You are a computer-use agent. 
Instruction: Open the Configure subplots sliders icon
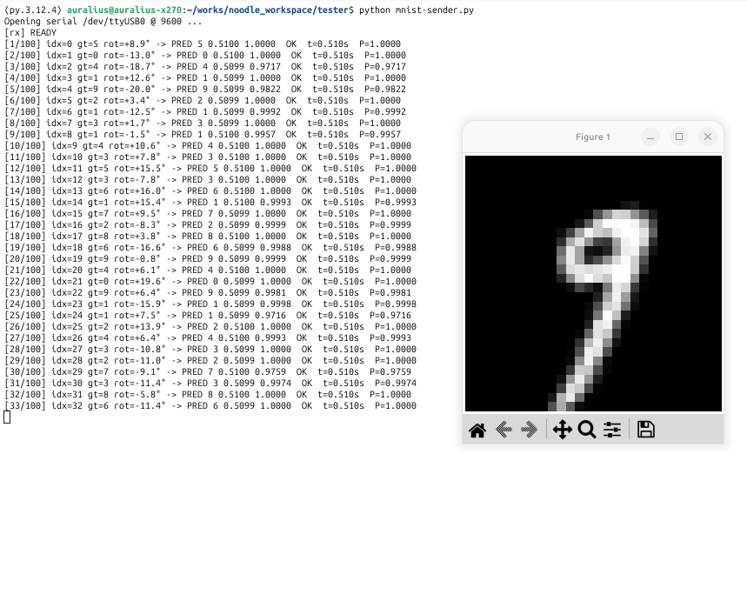pos(612,430)
